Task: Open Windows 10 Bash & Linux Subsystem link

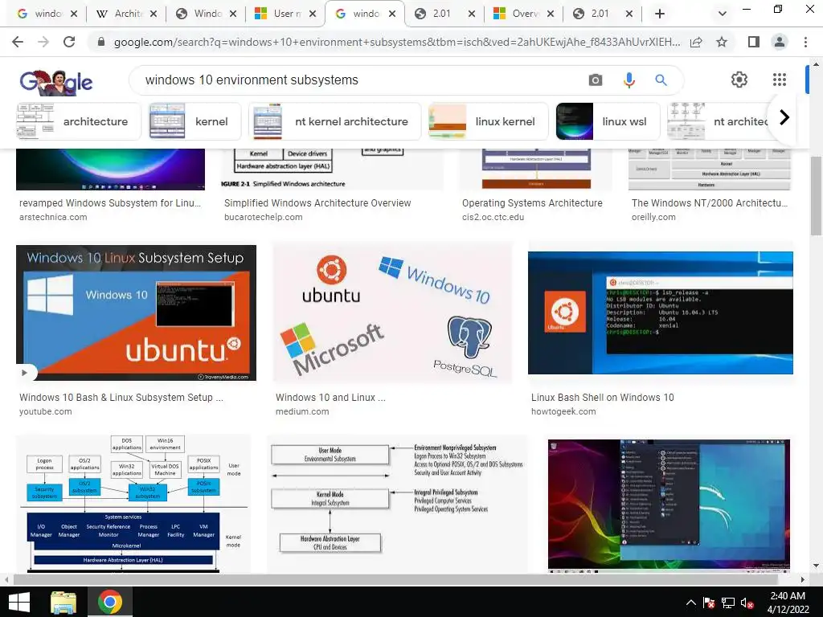Action: click(x=121, y=398)
